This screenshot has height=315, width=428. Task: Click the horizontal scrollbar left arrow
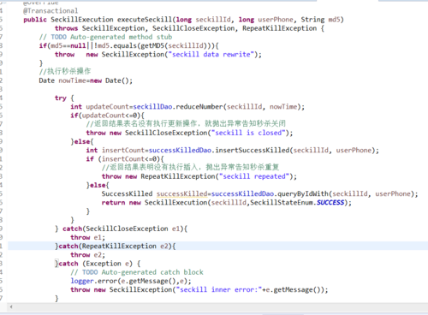[x=11, y=307]
